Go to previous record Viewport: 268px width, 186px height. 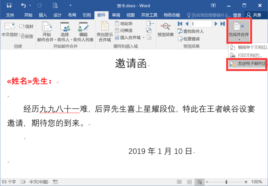click(187, 24)
